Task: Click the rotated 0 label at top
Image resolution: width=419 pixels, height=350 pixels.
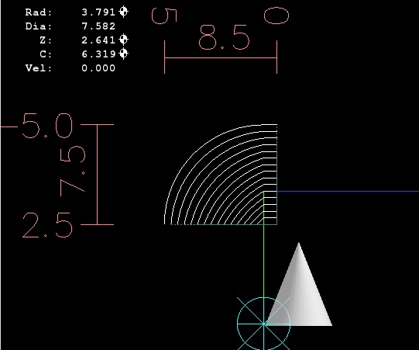Action: 276,16
